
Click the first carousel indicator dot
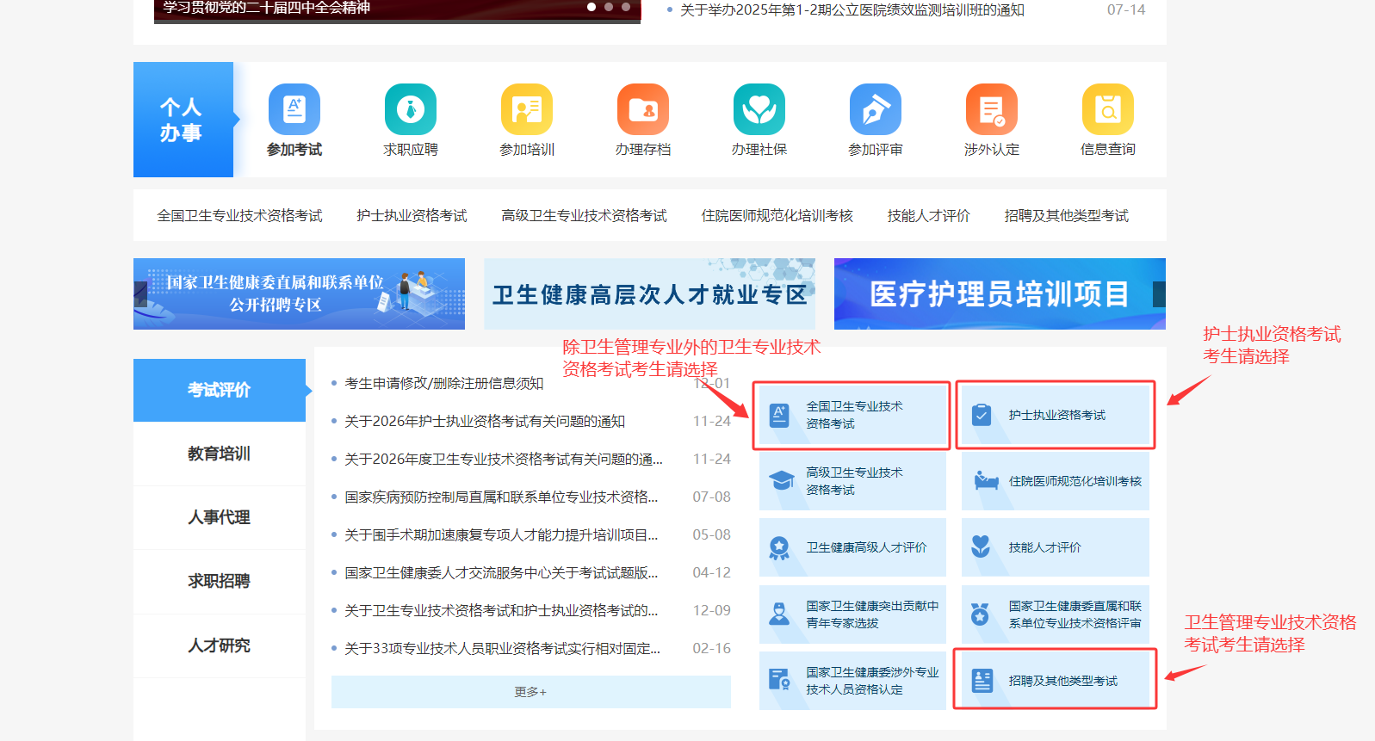pyautogui.click(x=591, y=6)
